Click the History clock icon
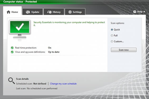Image resolution: width=149 pixels, height=99 pixels. coord(49,12)
